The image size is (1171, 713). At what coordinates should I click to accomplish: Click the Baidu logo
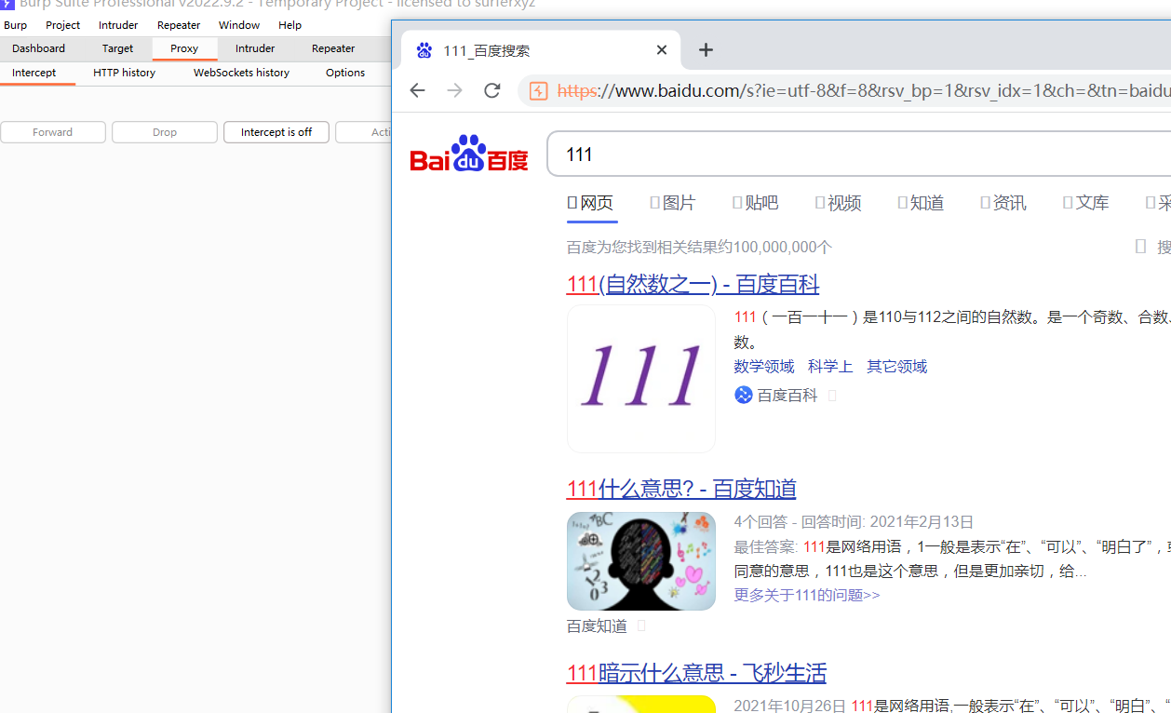(x=469, y=154)
